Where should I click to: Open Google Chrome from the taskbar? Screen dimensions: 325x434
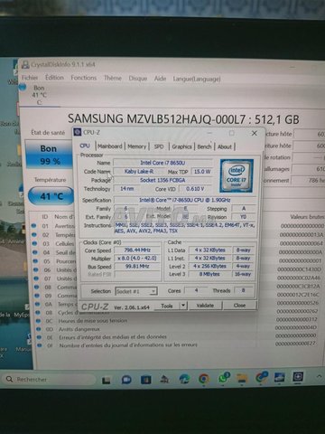coord(204,379)
